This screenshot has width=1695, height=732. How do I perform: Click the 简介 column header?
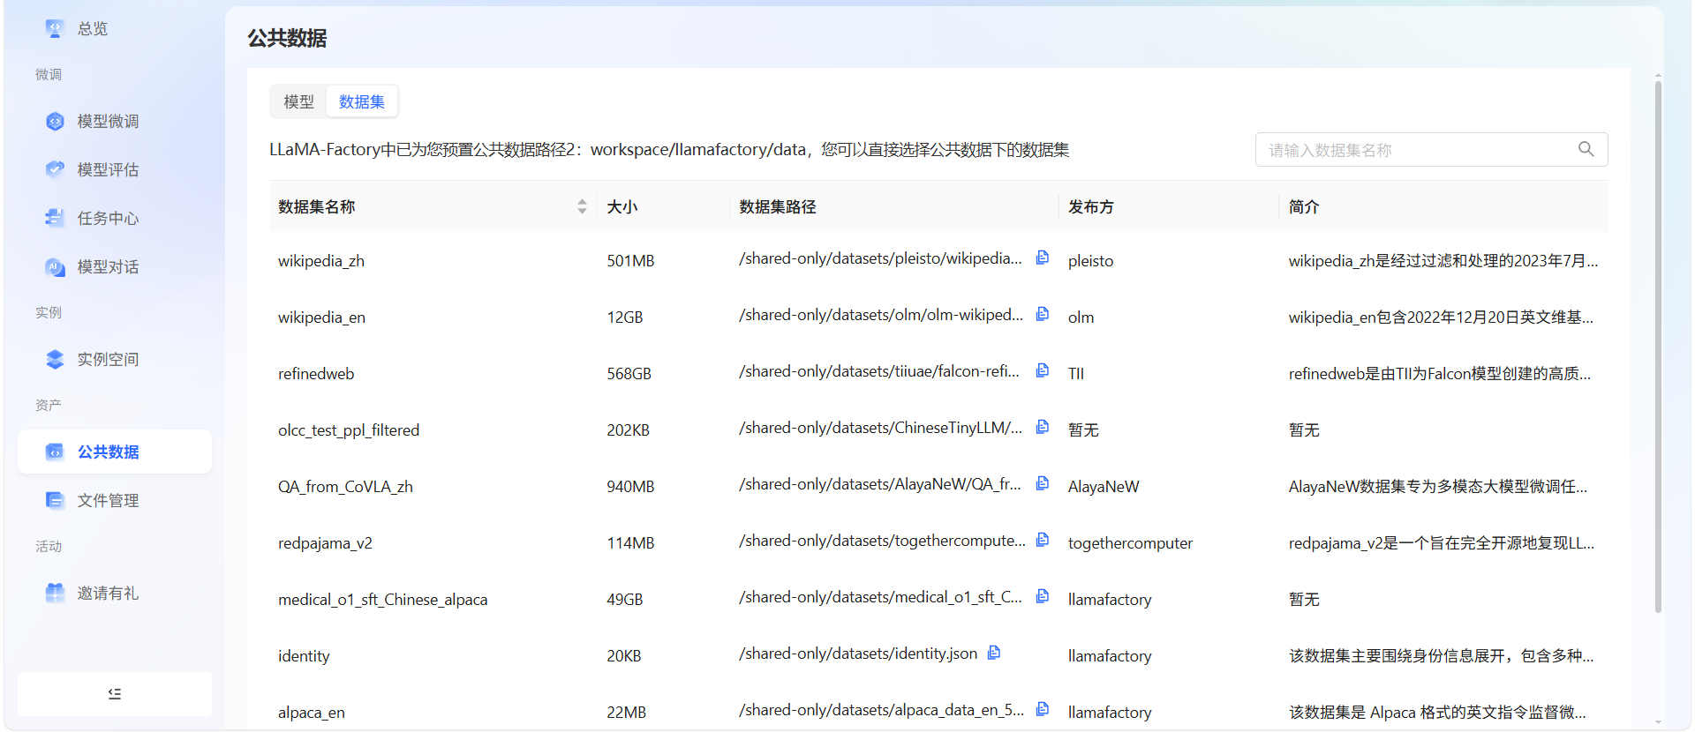point(1304,206)
